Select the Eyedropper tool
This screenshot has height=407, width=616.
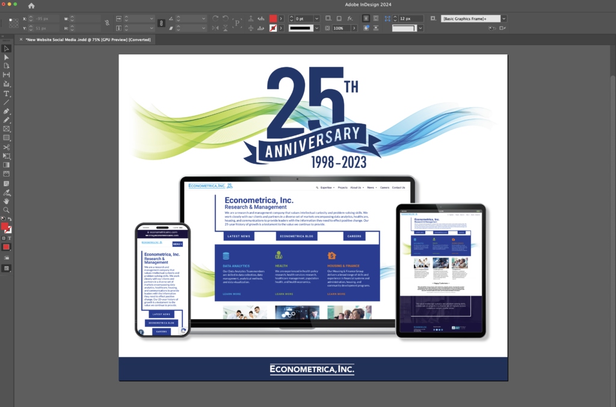(6, 193)
